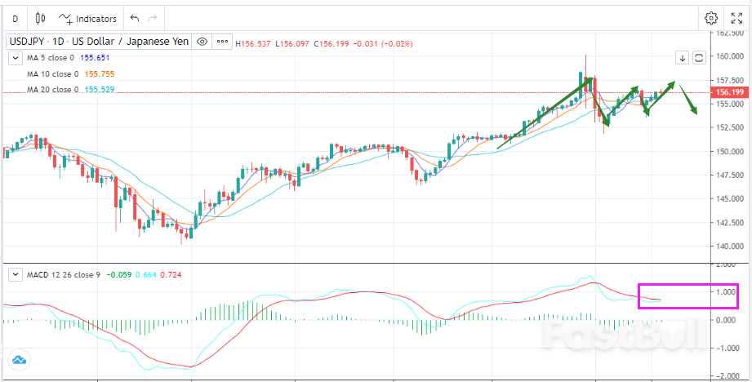Click the 150.000 price axis label

(x=728, y=152)
